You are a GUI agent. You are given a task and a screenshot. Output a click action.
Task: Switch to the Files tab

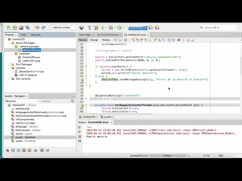(23, 35)
